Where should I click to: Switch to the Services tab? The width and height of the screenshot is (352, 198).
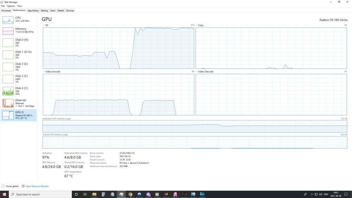point(70,11)
